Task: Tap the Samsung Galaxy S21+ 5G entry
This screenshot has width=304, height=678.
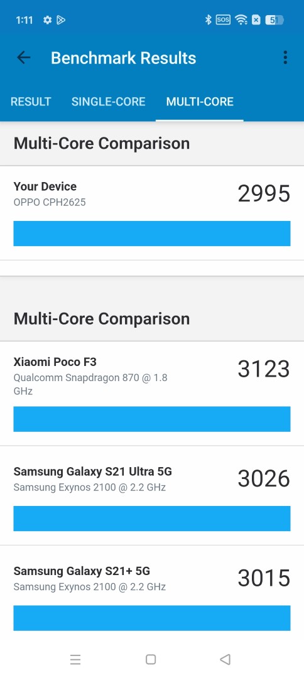Action: (x=152, y=596)
